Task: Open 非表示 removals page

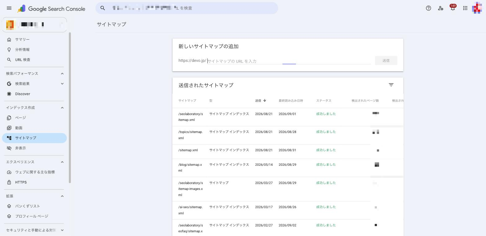Action: 34,148
